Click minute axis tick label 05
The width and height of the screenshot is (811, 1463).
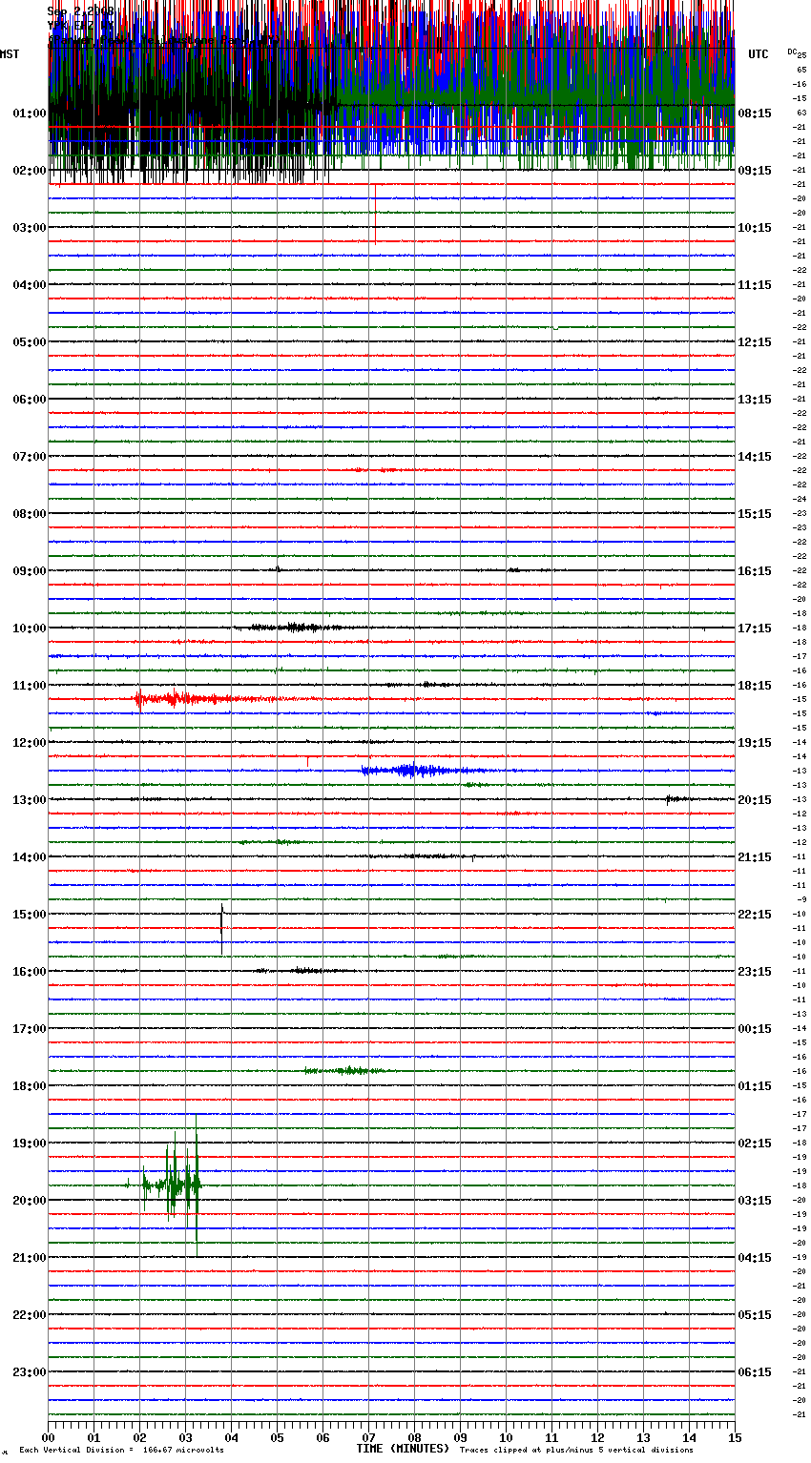[278, 1438]
